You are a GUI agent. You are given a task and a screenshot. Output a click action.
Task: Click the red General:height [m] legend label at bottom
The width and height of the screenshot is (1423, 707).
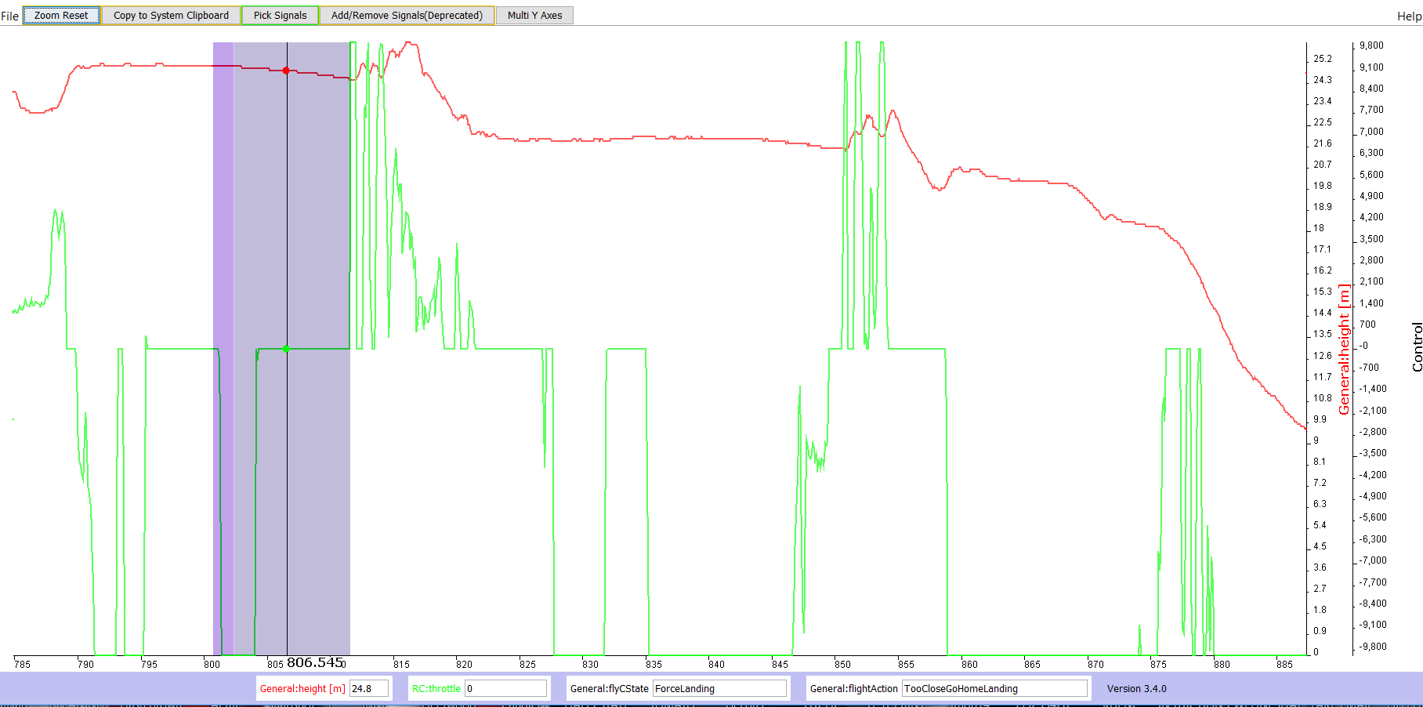[302, 689]
